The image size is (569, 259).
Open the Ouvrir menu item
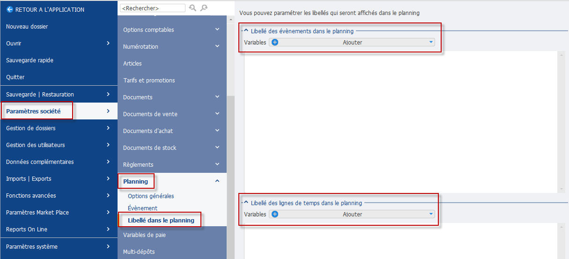point(59,44)
